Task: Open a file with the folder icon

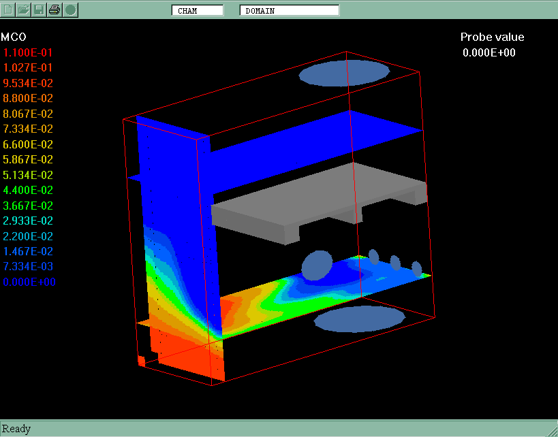Action: click(x=24, y=10)
